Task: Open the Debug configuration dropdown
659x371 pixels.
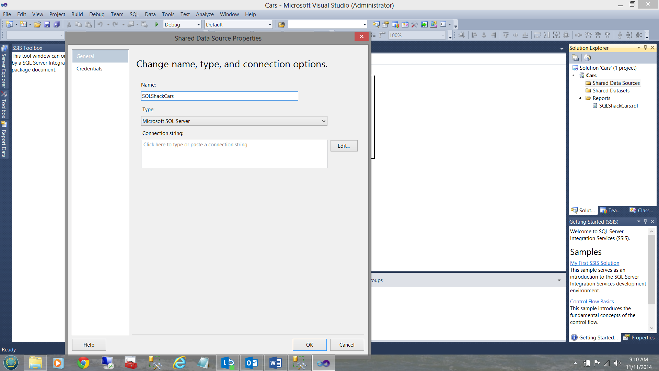Action: click(198, 24)
